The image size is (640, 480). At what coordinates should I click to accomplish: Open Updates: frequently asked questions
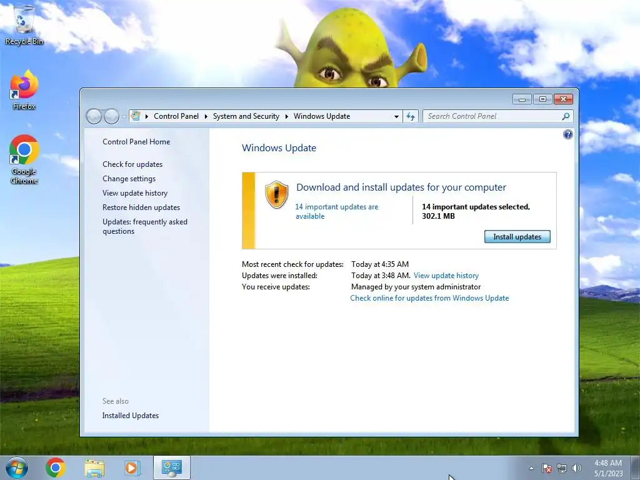[145, 226]
